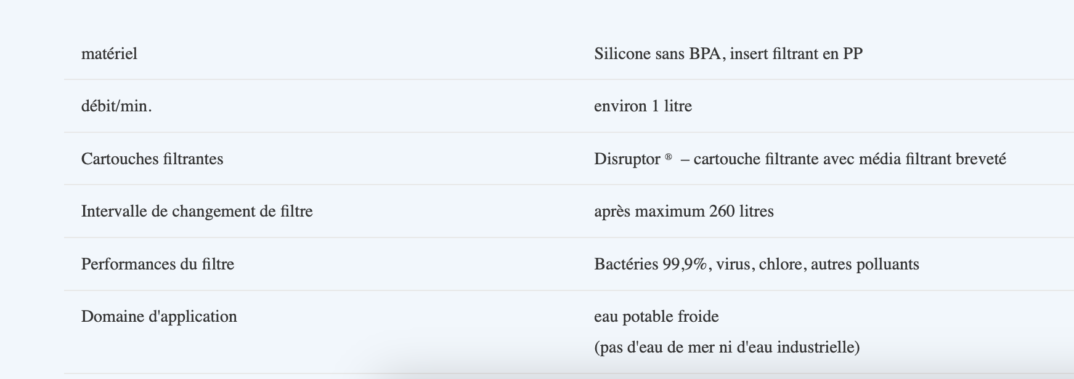Select the "eau potable froide" text

coord(656,317)
